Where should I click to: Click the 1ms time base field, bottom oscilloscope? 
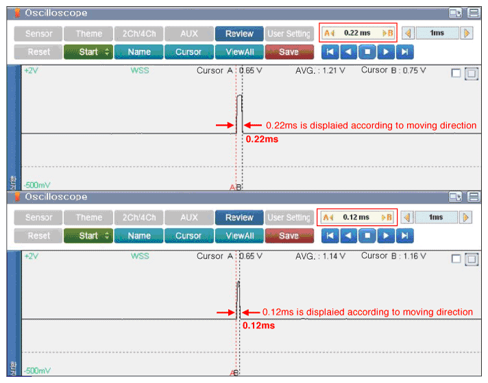point(437,217)
